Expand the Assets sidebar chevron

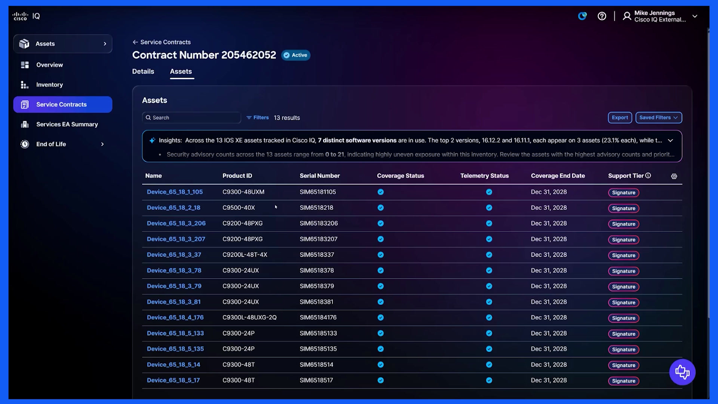coord(105,44)
